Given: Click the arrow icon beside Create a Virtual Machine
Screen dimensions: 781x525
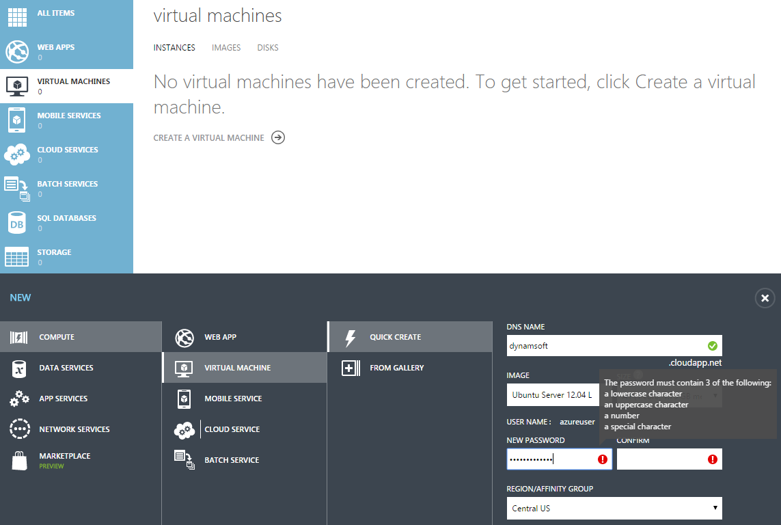Looking at the screenshot, I should (x=277, y=137).
